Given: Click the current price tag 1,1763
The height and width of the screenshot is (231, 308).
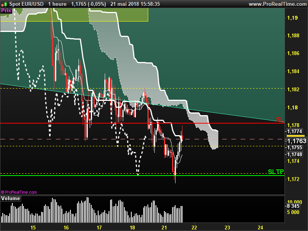Looking at the screenshot, I should 296,141.
